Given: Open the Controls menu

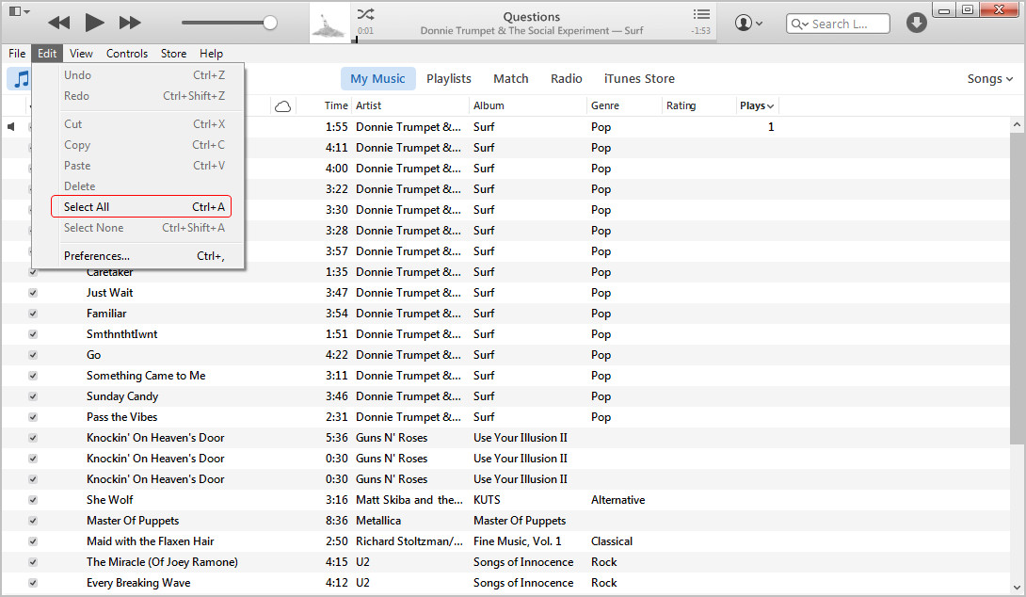Looking at the screenshot, I should point(127,54).
